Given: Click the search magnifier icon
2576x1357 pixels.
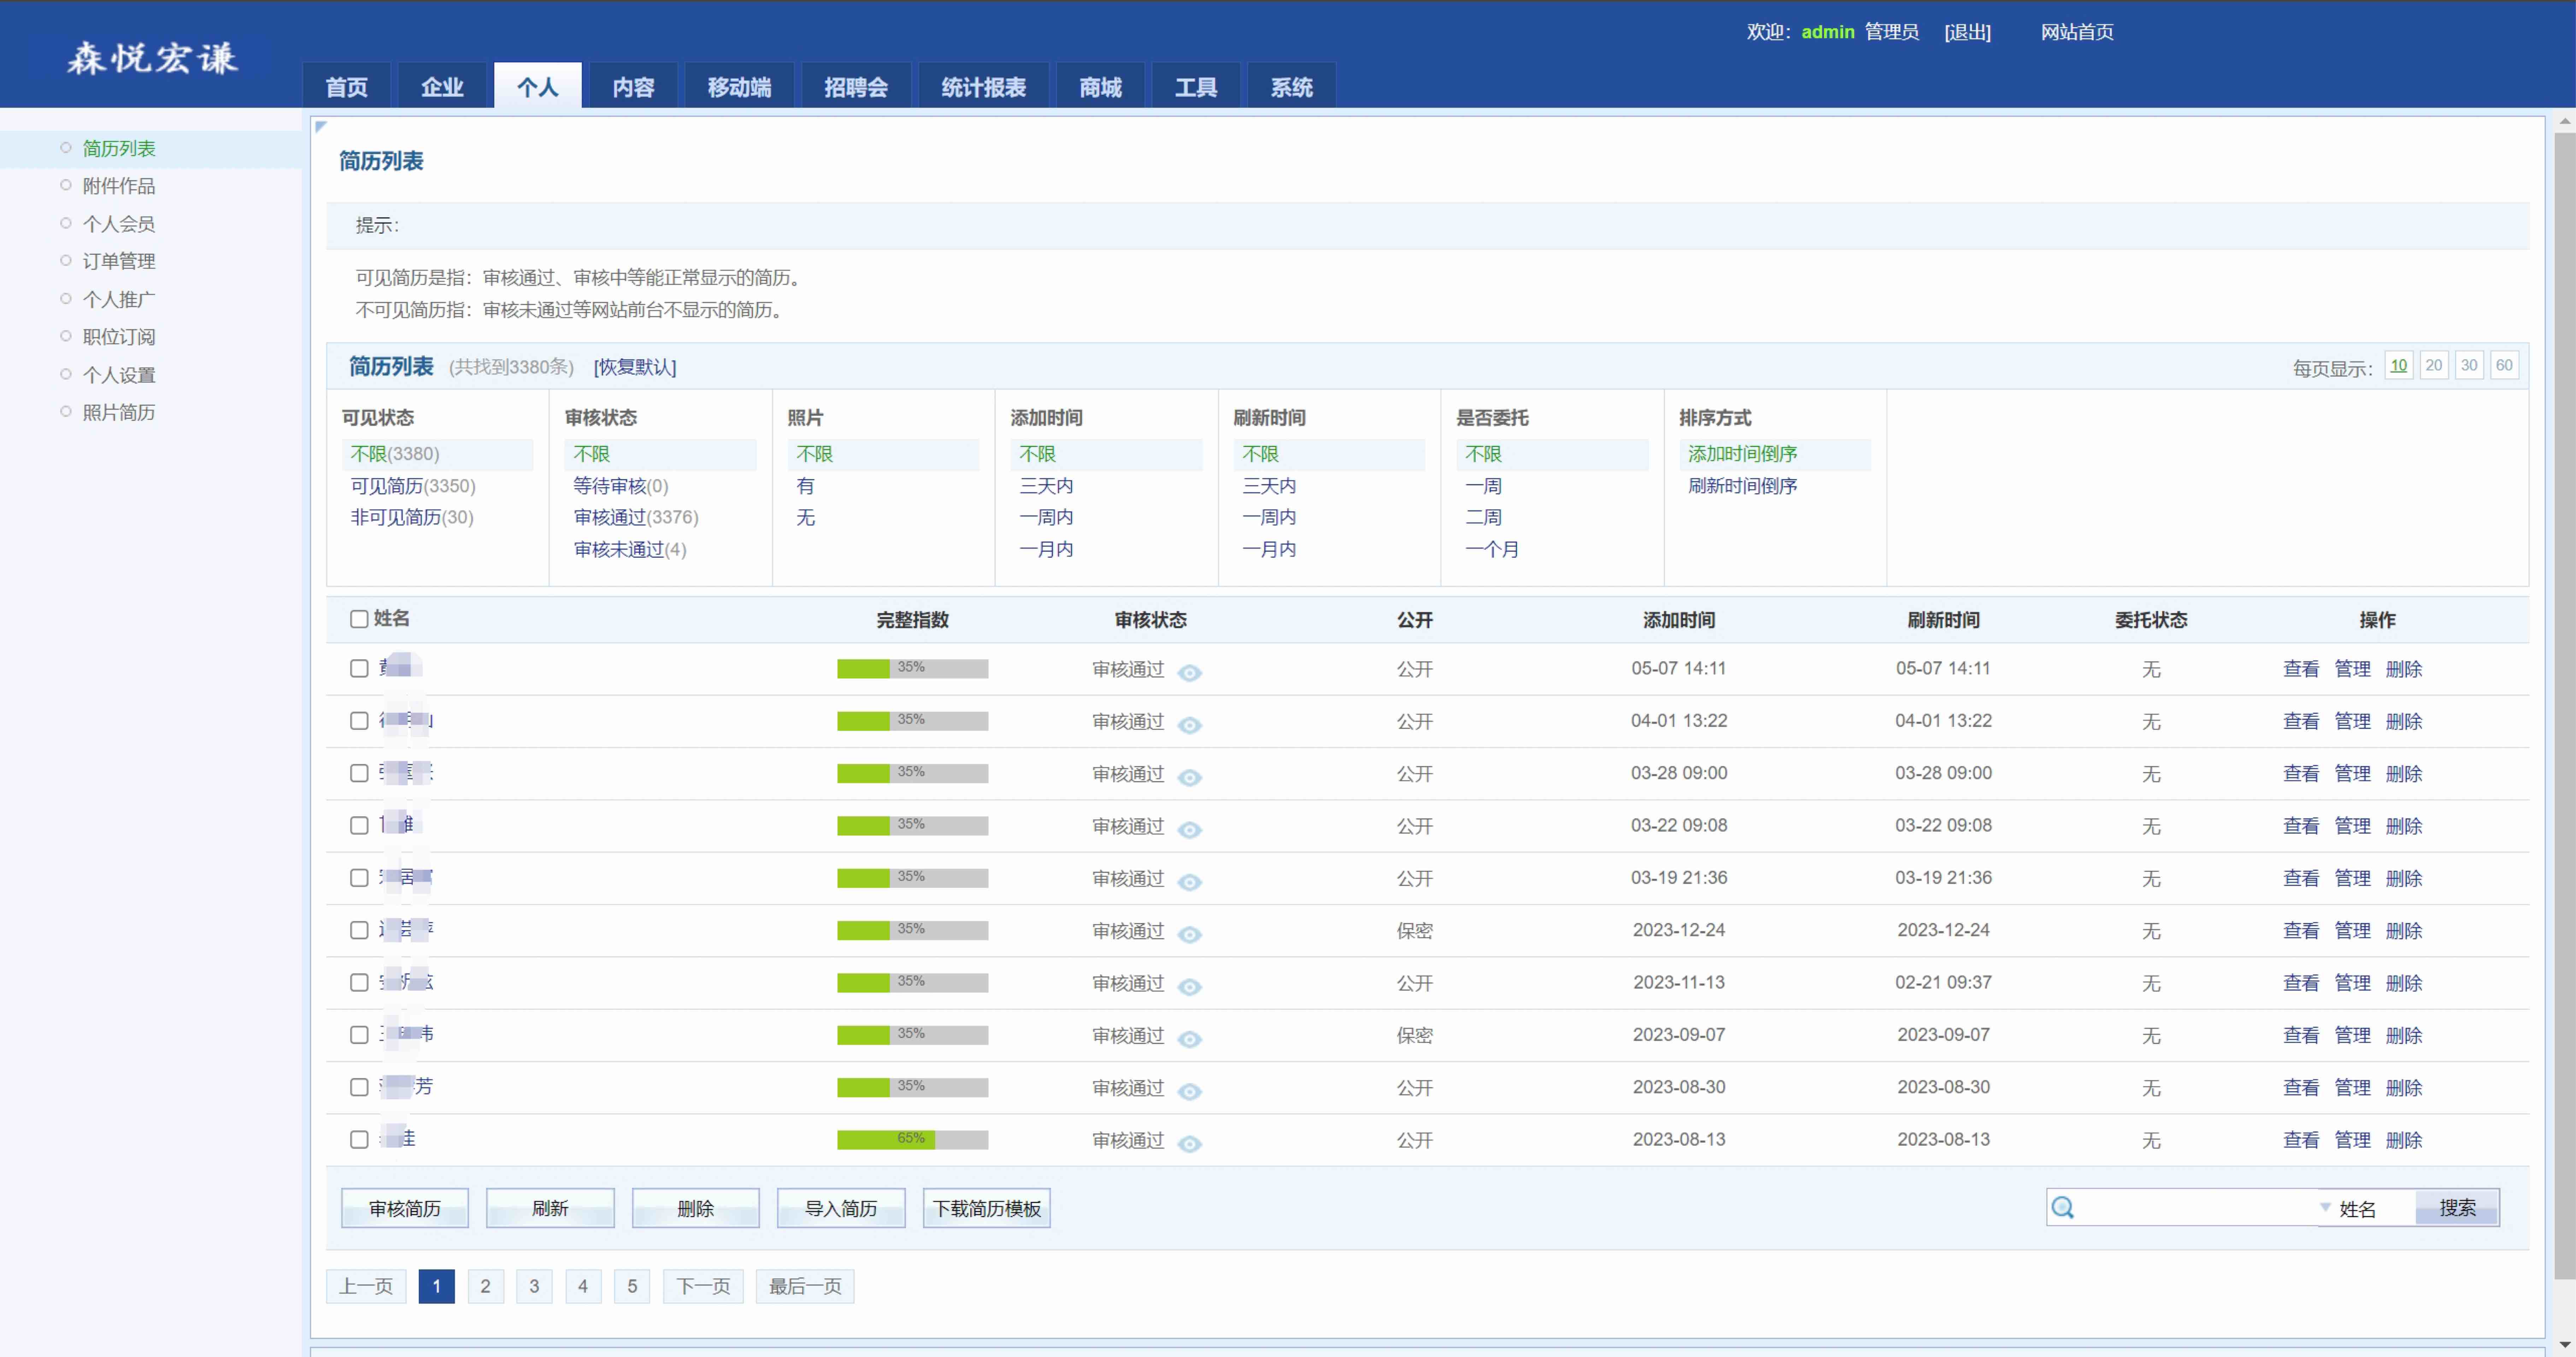Looking at the screenshot, I should click(x=2062, y=1208).
